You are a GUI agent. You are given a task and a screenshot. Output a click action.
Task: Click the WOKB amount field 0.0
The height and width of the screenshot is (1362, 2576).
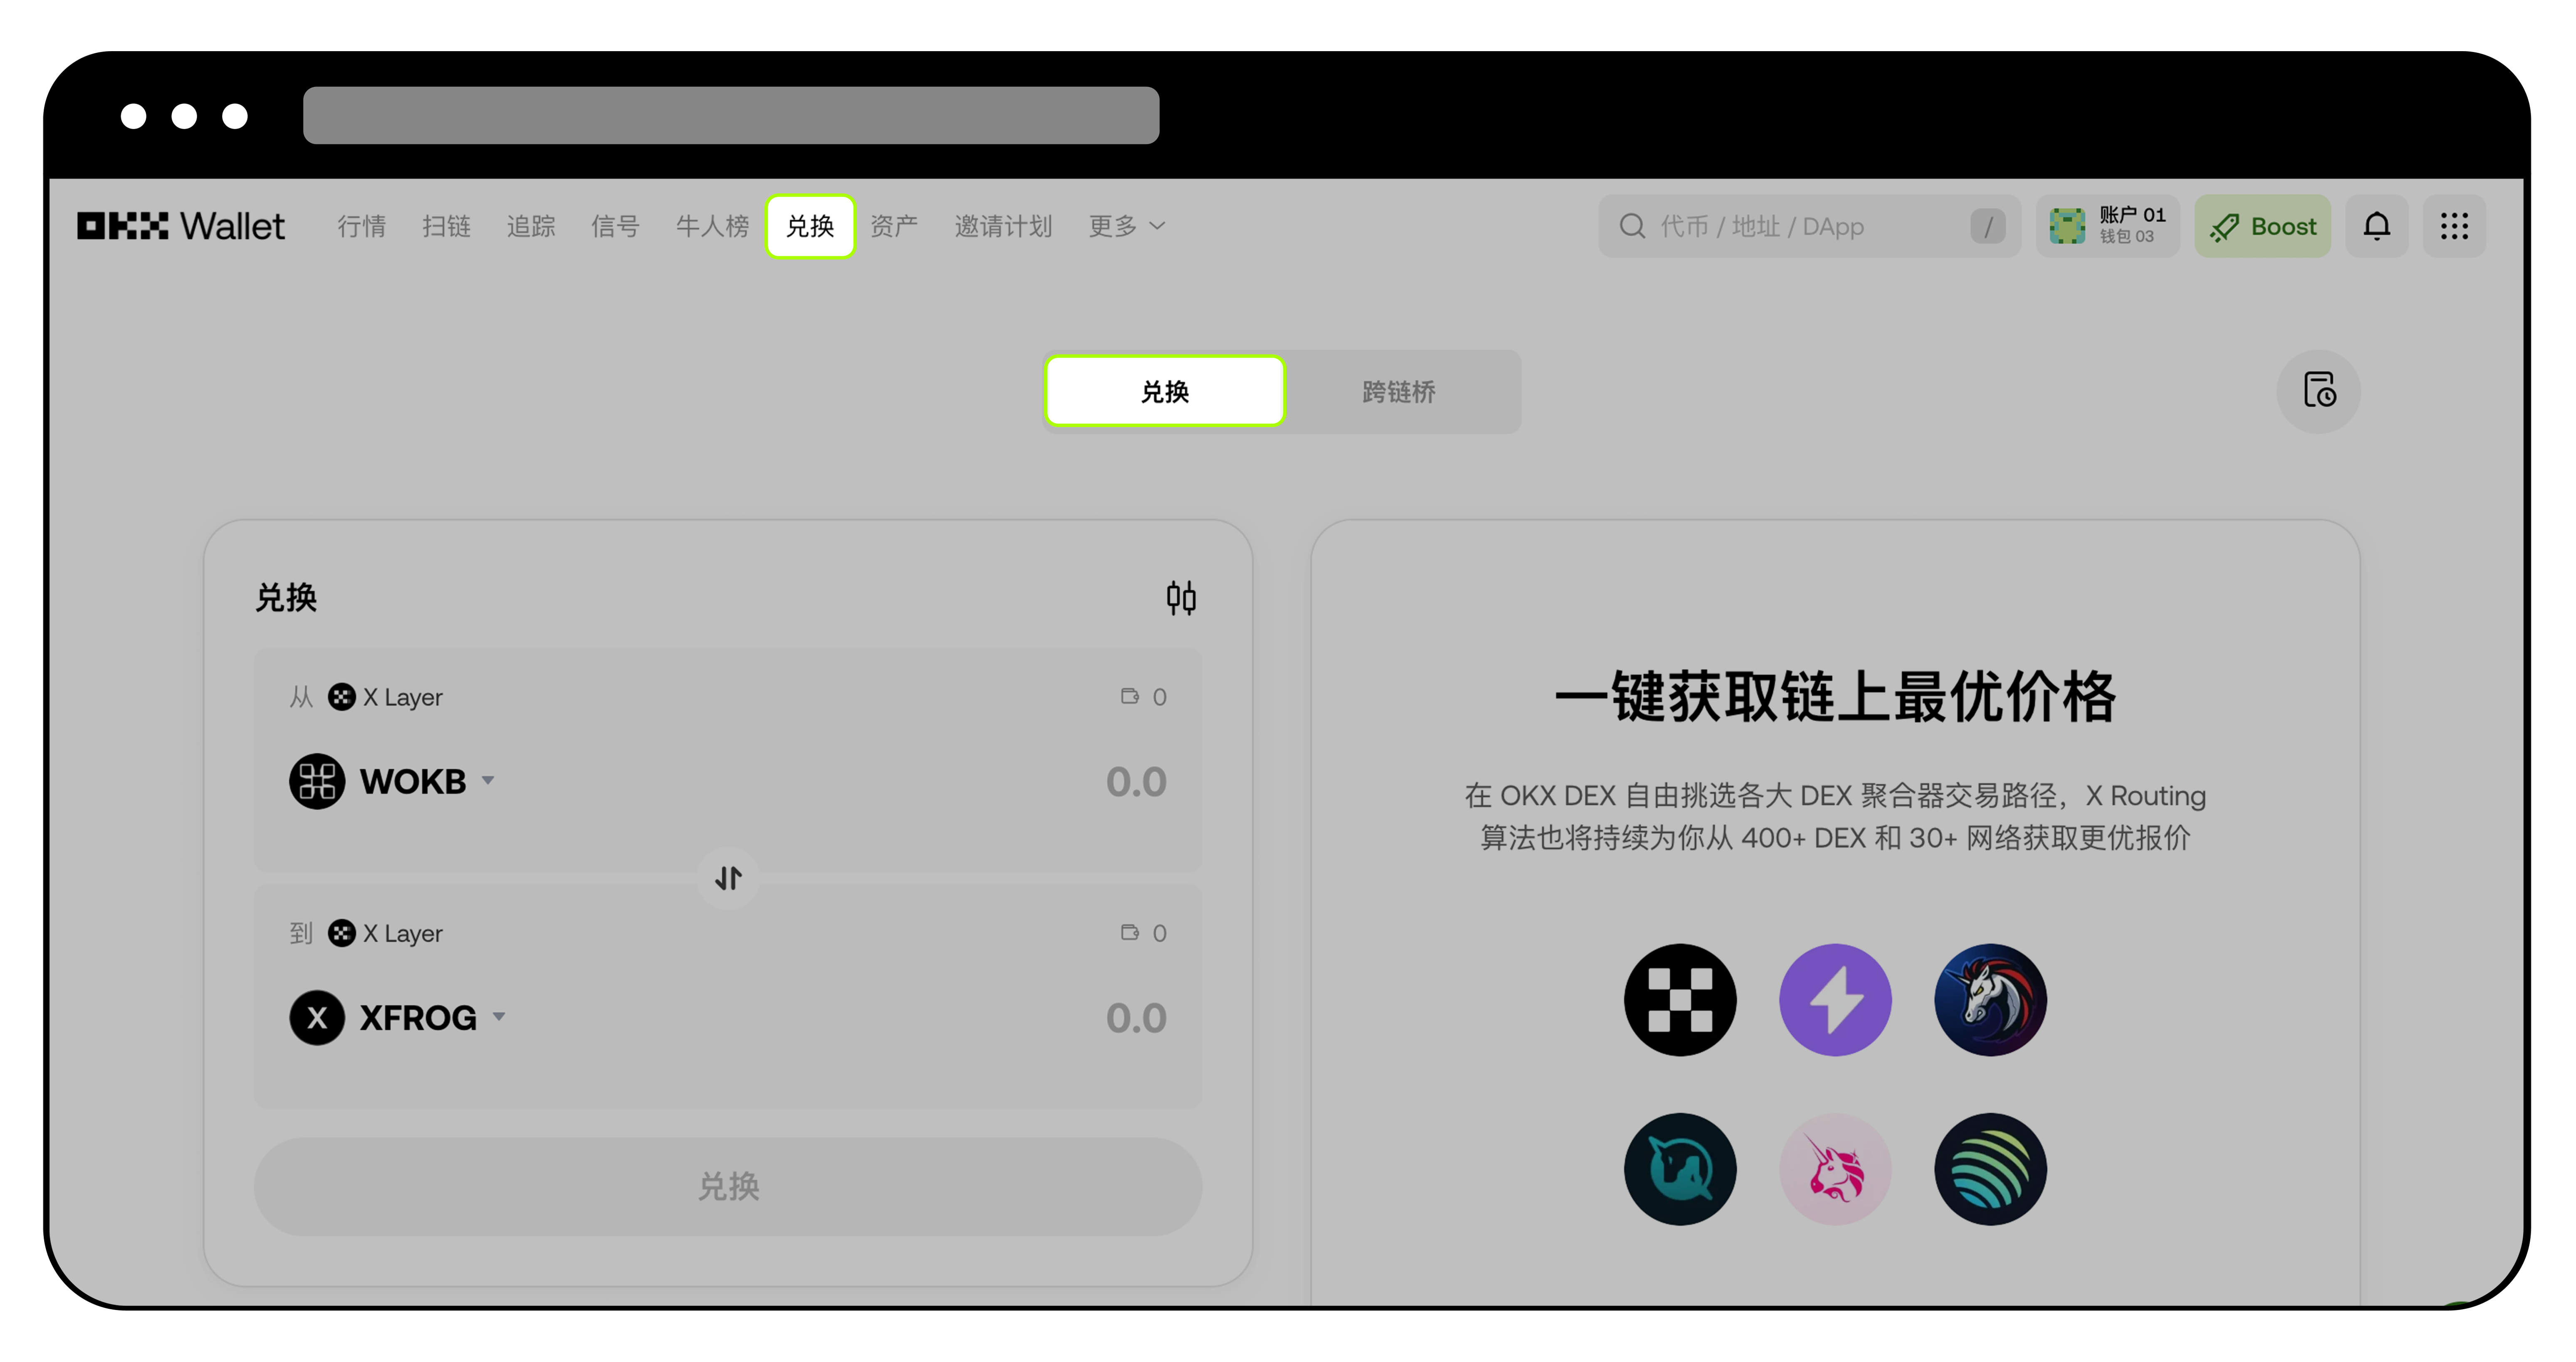[1136, 781]
